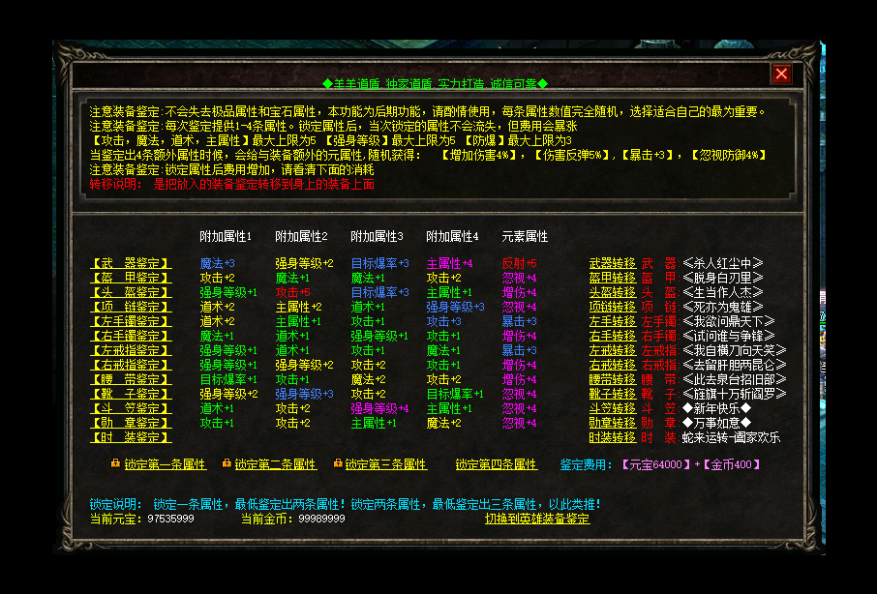
Task: Run 【腰 带鉴定】 belt appraisal
Action: point(131,379)
